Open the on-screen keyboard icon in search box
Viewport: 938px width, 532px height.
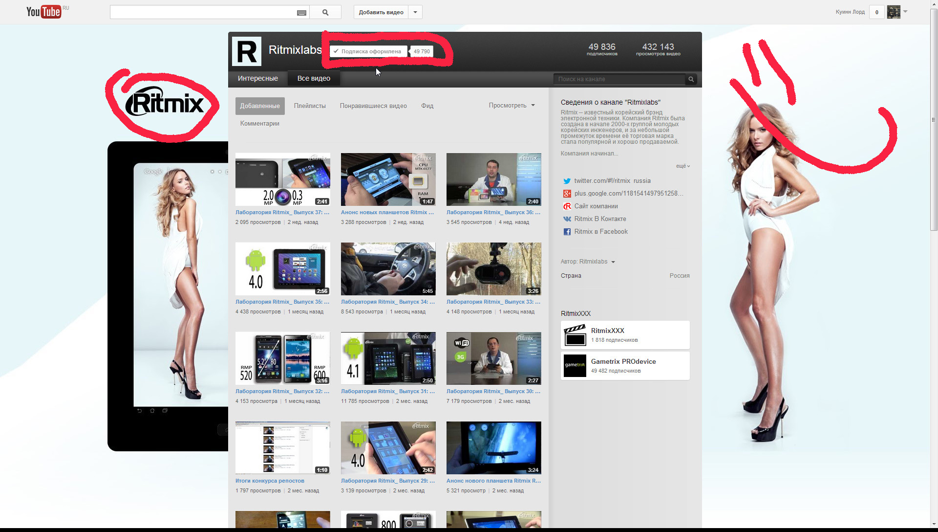coord(301,13)
